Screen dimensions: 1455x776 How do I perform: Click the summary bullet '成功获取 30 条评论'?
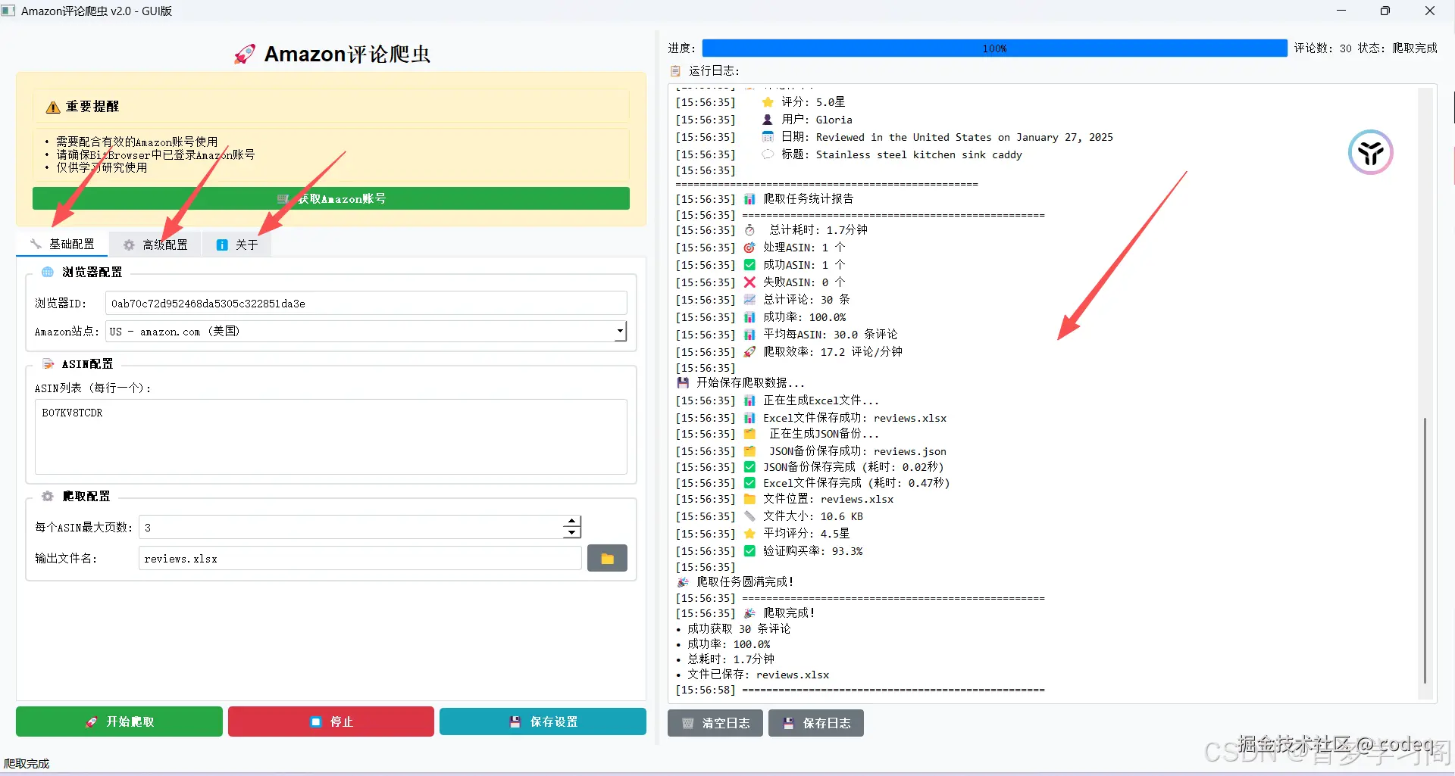(739, 629)
